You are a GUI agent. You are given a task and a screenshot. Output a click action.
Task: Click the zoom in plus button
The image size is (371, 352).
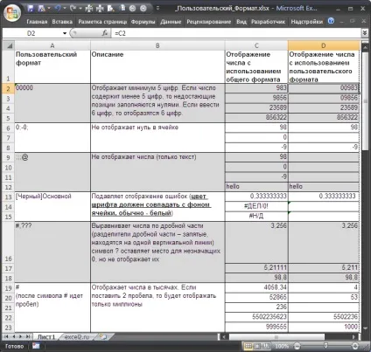355,346
